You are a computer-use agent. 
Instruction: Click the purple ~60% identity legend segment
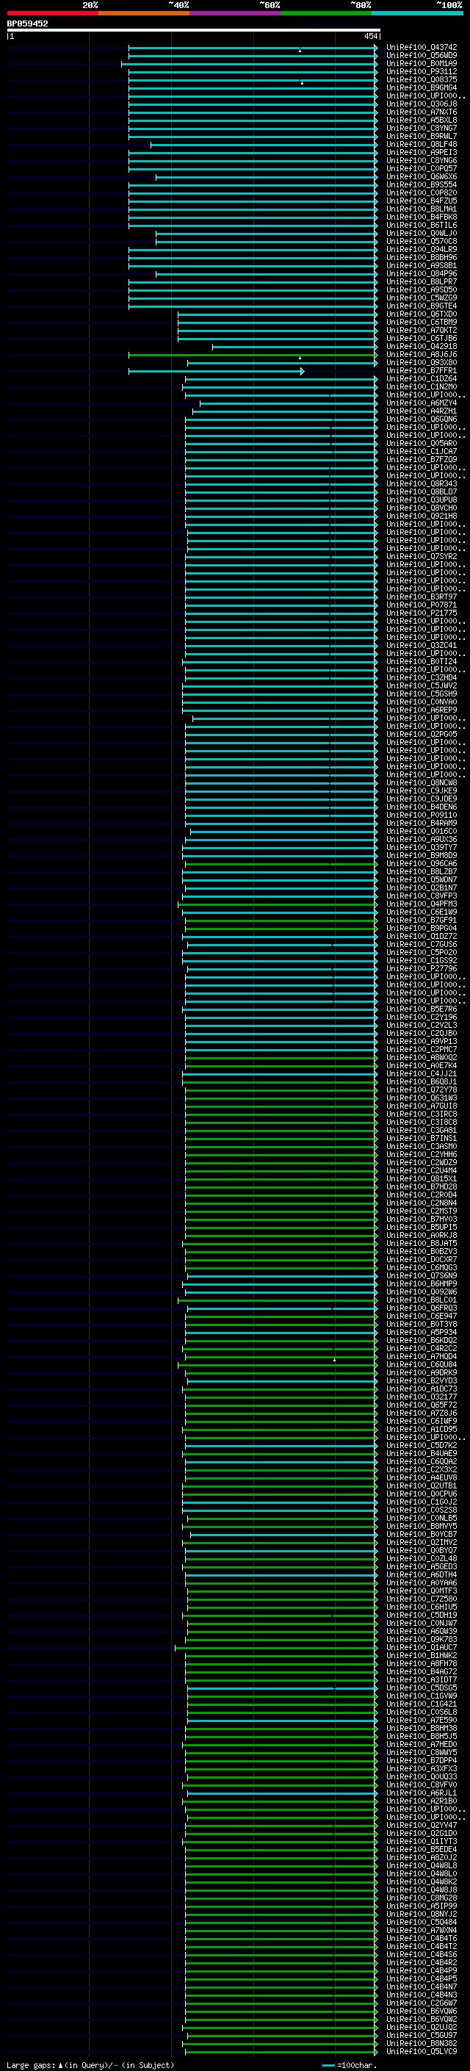point(234,14)
